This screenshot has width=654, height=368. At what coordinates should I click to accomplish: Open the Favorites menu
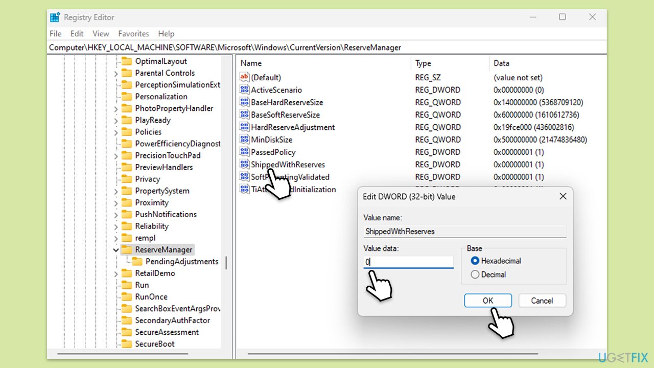[x=133, y=34]
